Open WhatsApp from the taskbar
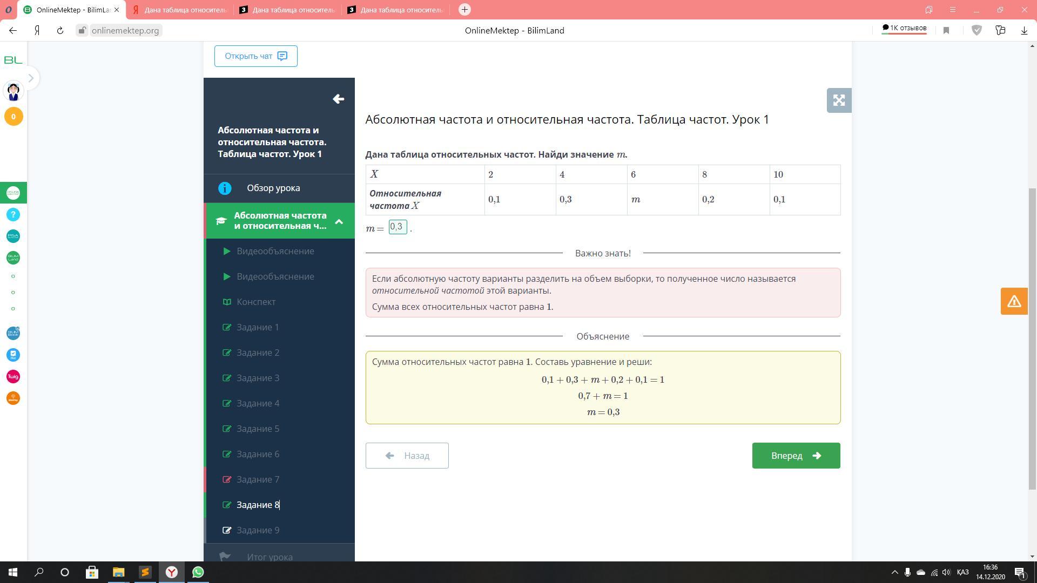 [x=198, y=572]
